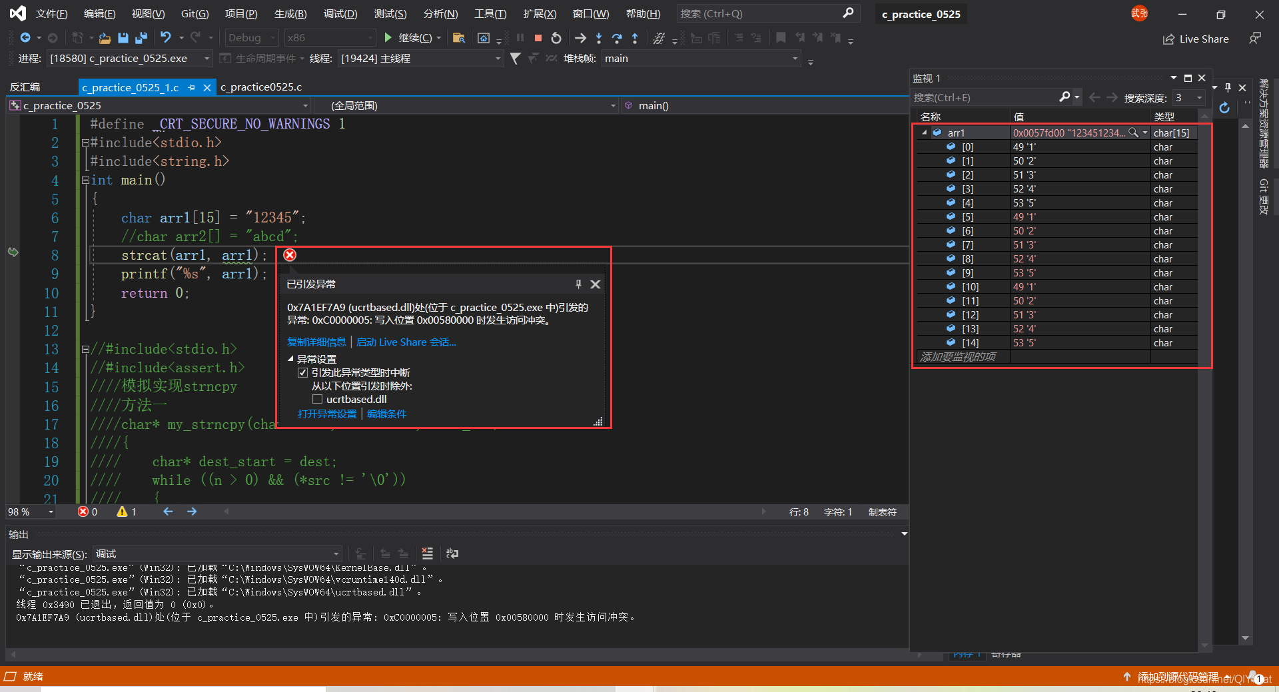Open the Debug (调试) menu
The image size is (1279, 692).
pos(340,13)
